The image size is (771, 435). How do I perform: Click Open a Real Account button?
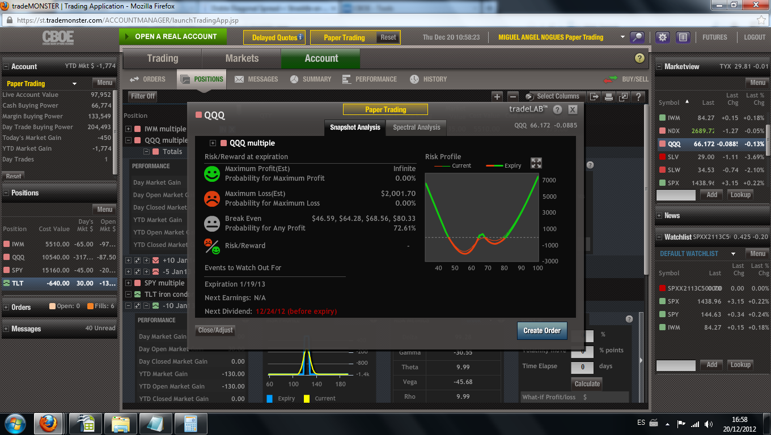173,37
